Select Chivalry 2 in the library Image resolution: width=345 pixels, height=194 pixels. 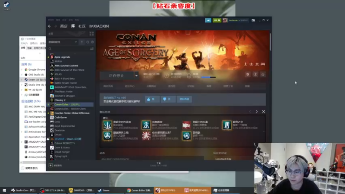pyautogui.click(x=60, y=100)
